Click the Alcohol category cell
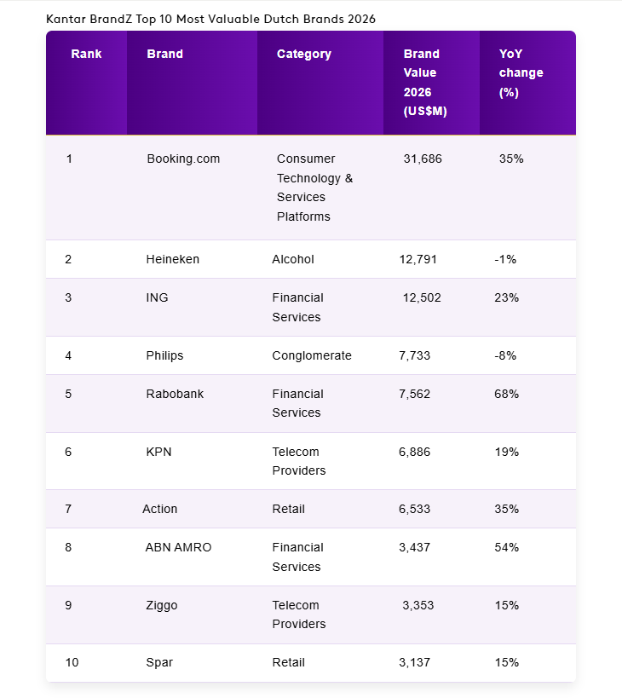The image size is (622, 698). tap(292, 259)
